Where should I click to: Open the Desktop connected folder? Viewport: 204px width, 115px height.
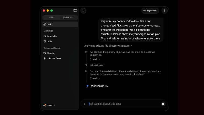pyautogui.click(x=51, y=53)
